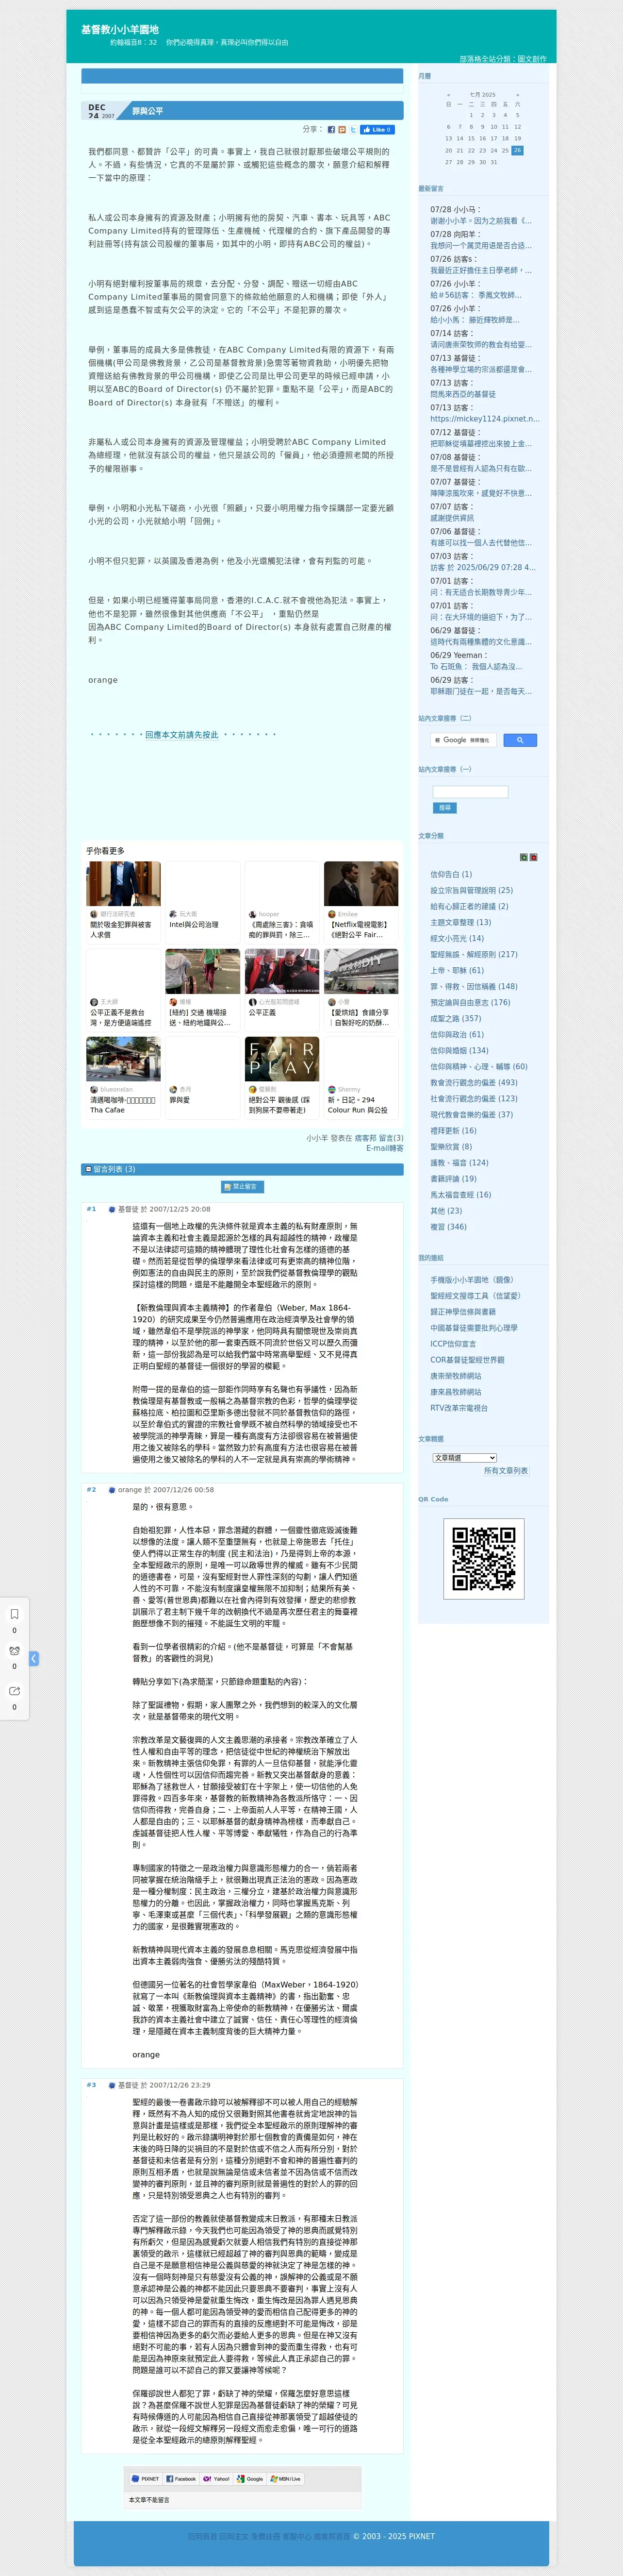
Task: Click the Google search magnifier button
Action: [519, 740]
